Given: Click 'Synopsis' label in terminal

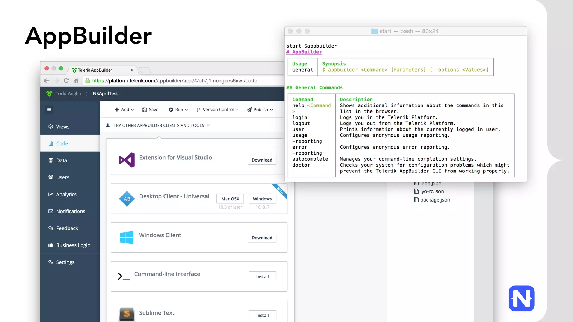Looking at the screenshot, I should click(334, 64).
